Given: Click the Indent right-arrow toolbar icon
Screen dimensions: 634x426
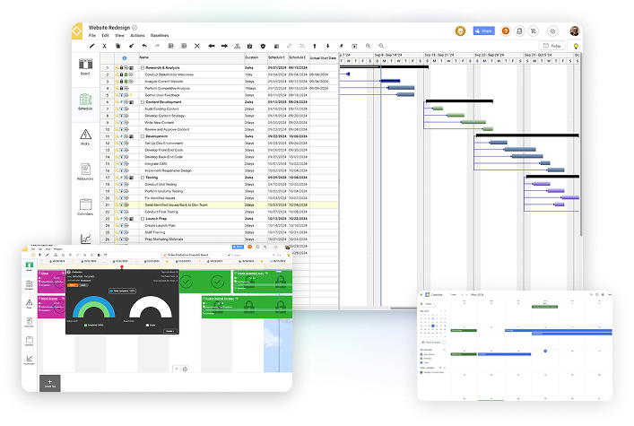Looking at the screenshot, I should [x=224, y=46].
